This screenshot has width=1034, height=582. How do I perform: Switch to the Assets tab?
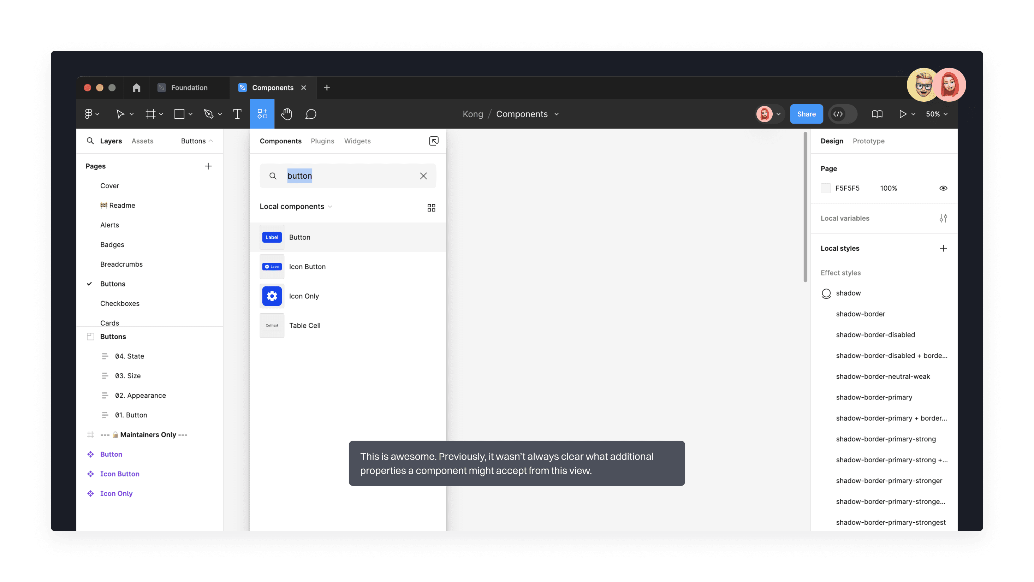142,141
